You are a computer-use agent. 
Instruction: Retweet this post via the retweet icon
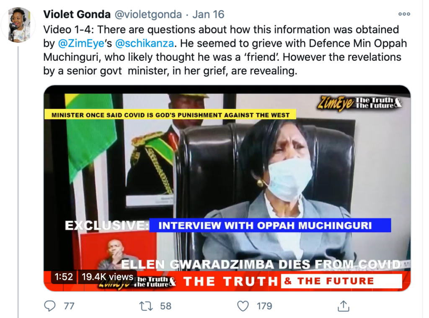click(x=146, y=306)
